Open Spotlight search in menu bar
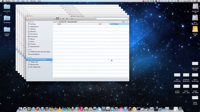The height and width of the screenshot is (112, 200). 193,1
